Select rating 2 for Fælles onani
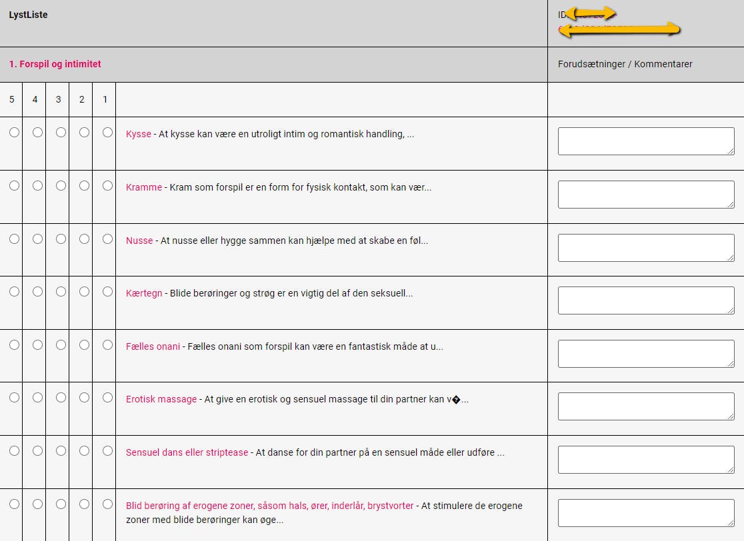The height and width of the screenshot is (541, 744). [x=84, y=345]
